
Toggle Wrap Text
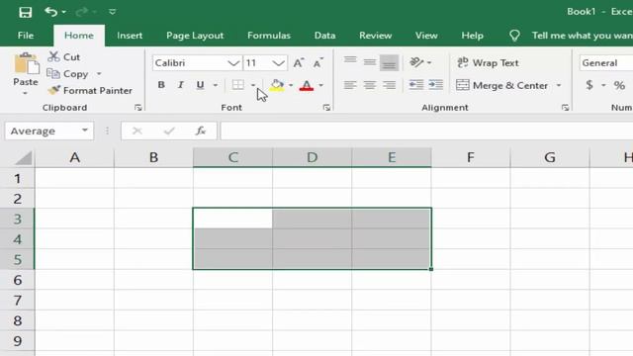pos(488,63)
